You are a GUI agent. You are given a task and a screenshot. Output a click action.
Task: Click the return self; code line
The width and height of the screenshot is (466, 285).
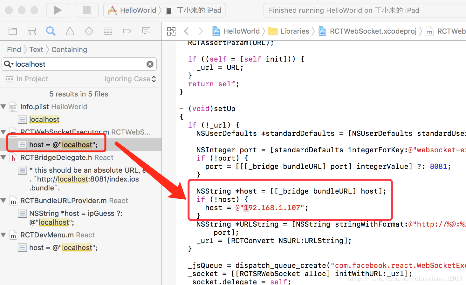point(213,84)
